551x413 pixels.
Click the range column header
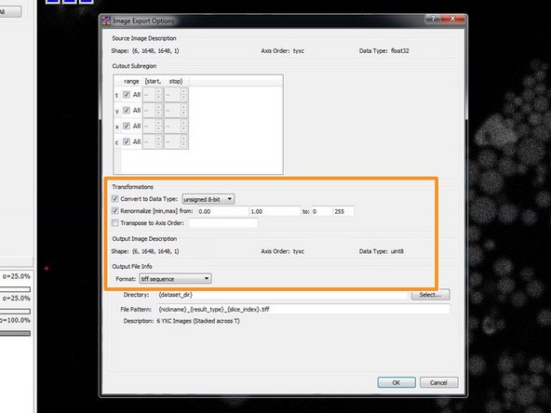[131, 81]
